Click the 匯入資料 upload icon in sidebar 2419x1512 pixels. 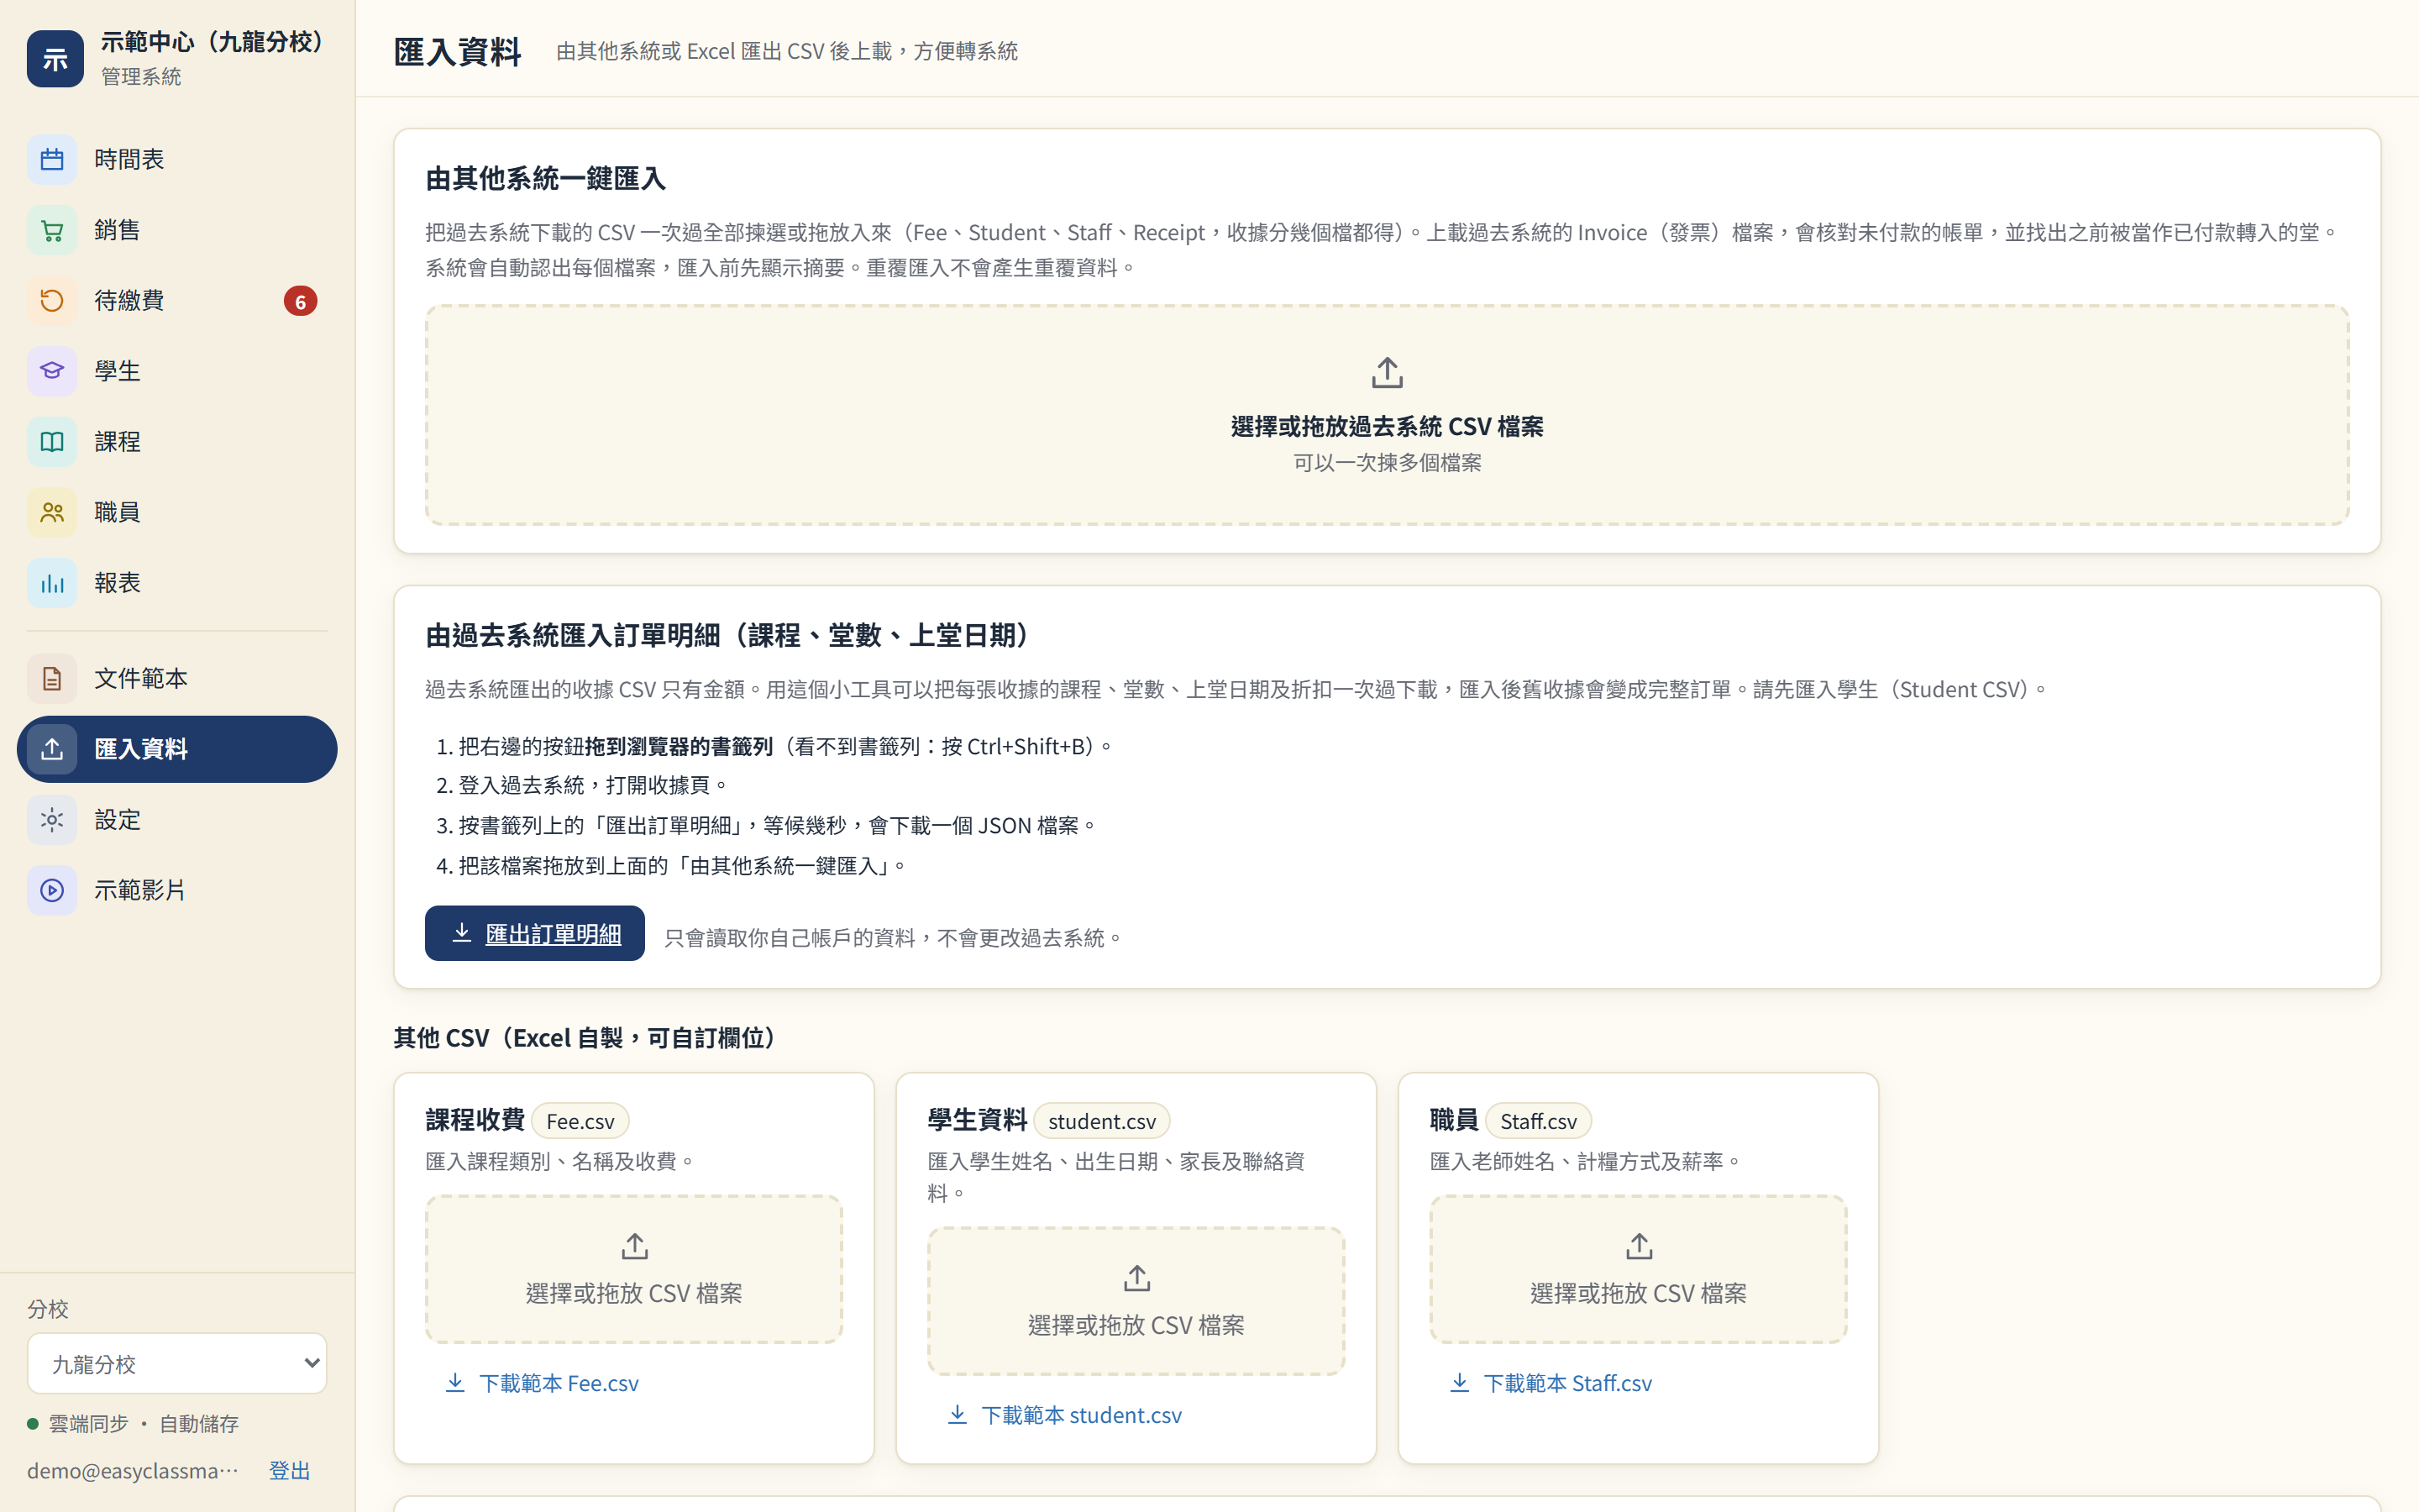(52, 749)
